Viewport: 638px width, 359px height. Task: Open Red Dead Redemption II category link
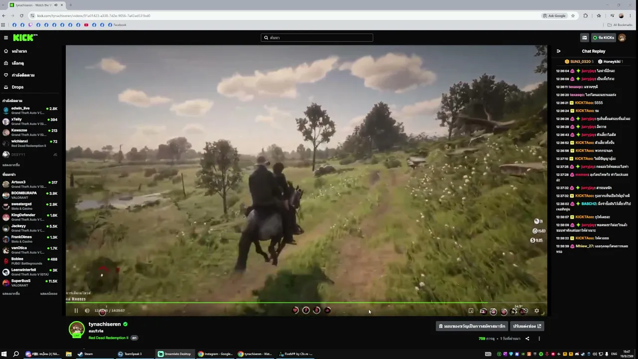pos(109,338)
